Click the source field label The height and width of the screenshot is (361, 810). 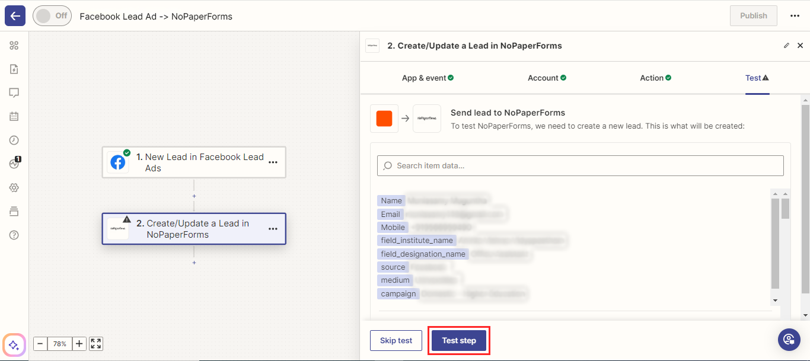tap(393, 267)
